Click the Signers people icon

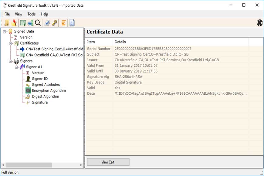(x=16, y=61)
